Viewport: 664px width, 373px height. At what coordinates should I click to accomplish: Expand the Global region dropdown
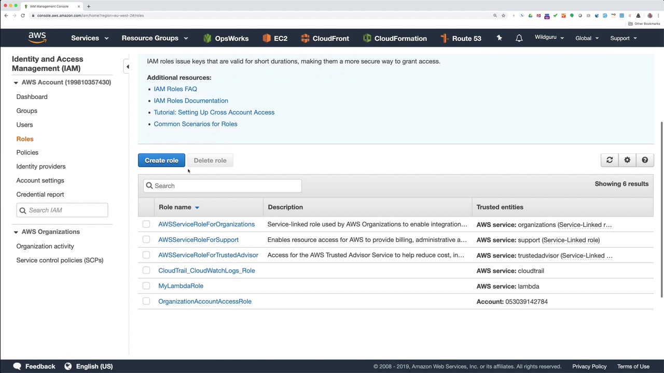(587, 38)
